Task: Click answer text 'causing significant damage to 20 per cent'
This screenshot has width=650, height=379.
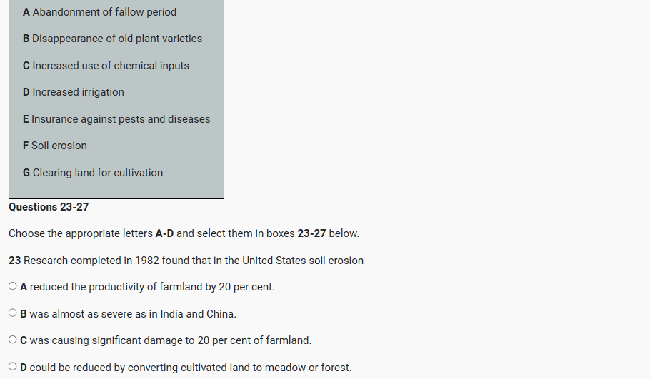Action: click(x=171, y=340)
